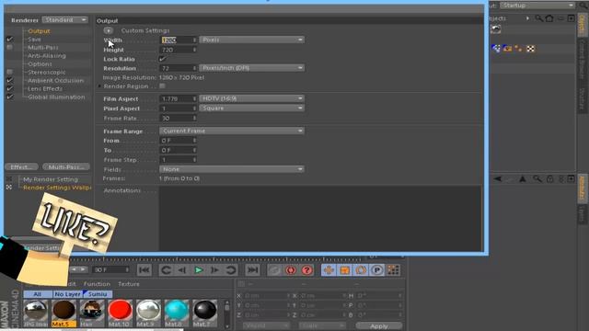
Task: Select the Render Settings Wallpaper preset entry
Action: point(57,188)
